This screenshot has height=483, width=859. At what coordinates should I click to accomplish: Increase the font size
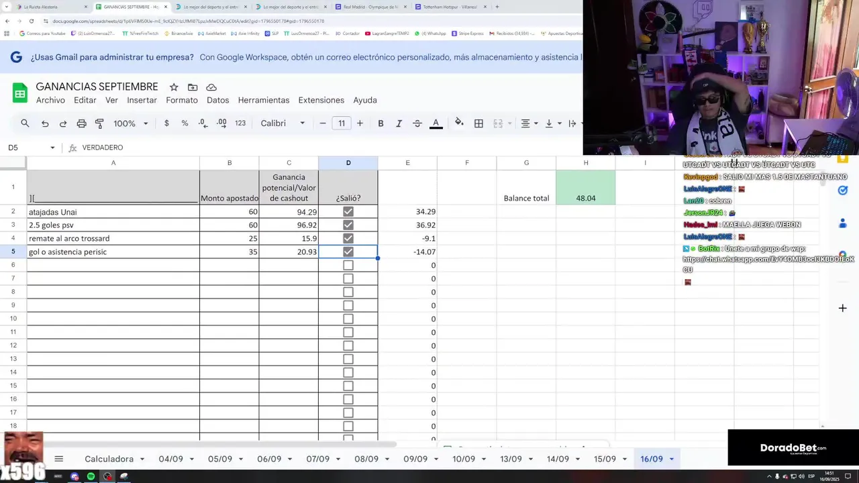point(360,123)
